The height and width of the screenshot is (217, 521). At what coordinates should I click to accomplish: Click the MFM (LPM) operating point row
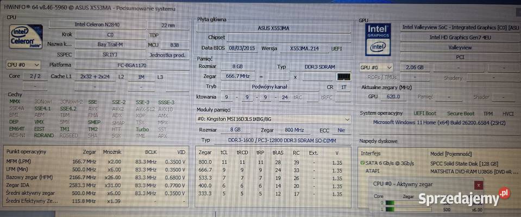(96, 161)
